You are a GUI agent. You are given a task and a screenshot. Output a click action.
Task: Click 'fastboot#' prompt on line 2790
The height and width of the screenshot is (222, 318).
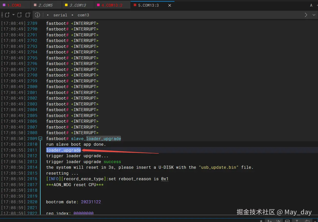pyautogui.click(x=57, y=29)
